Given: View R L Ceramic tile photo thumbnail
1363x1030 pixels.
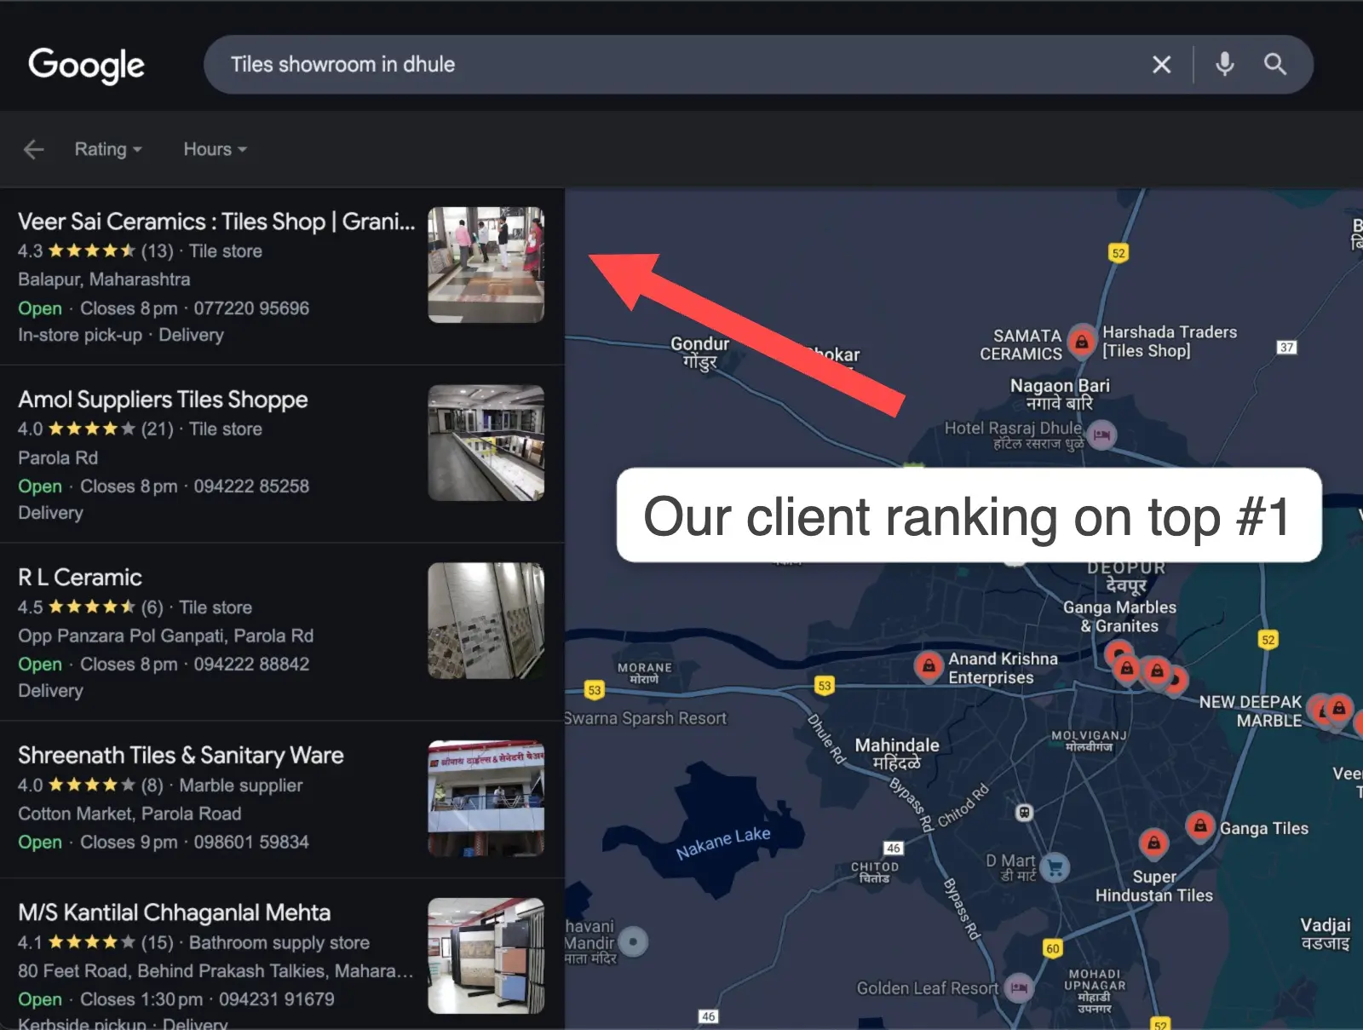Looking at the screenshot, I should [486, 621].
